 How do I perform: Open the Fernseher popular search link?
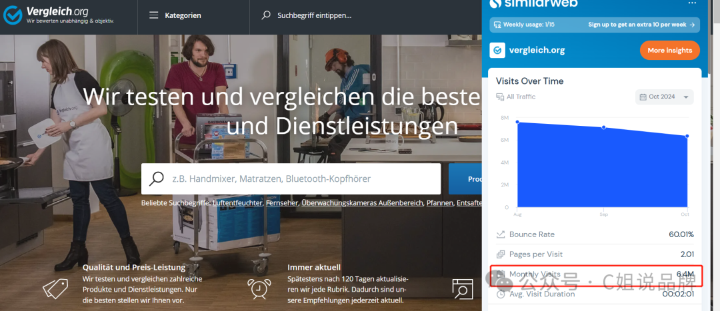click(x=282, y=203)
